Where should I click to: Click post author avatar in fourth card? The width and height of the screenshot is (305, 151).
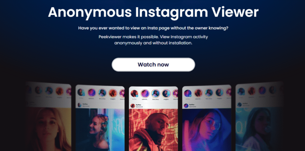[x=186, y=106]
